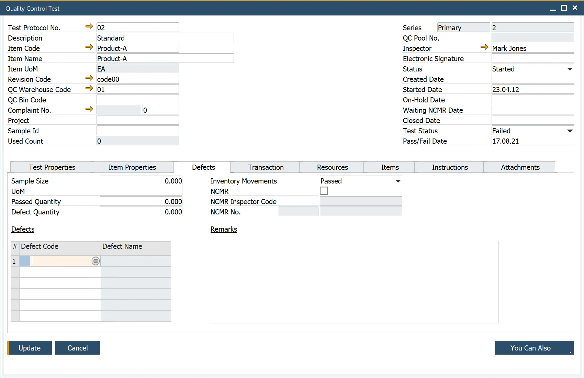Maximize the Quality Control Test window
The height and width of the screenshot is (378, 584).
(x=564, y=8)
